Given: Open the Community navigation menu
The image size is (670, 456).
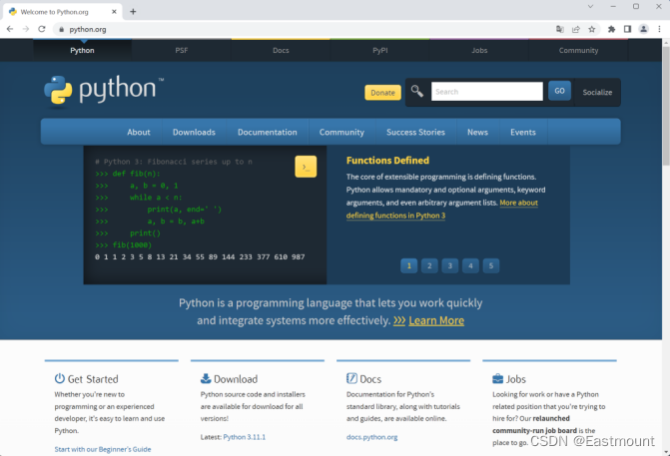Looking at the screenshot, I should [341, 133].
